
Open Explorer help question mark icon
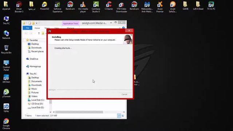coord(123,28)
